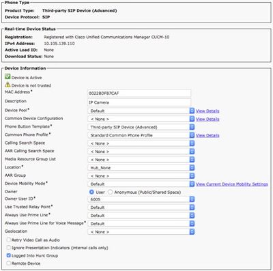Enable Retry Video Call as Audio

[x=9, y=240]
